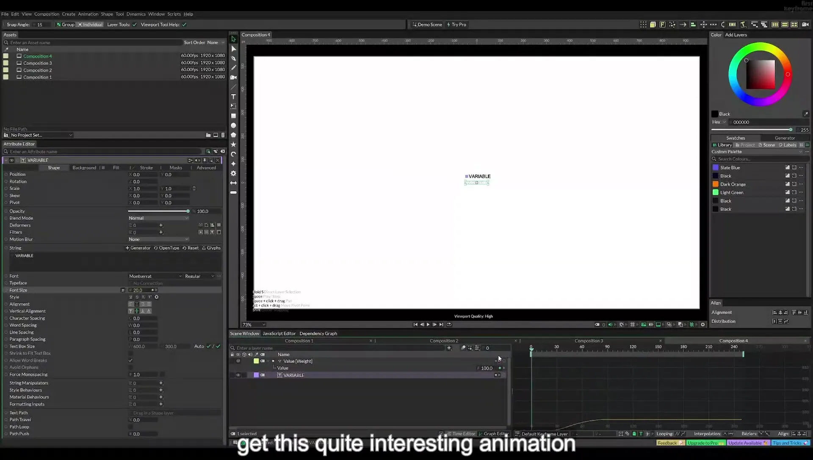Viewport: 813px width, 460px height.
Task: Select the Cog shape tool
Action: click(233, 173)
